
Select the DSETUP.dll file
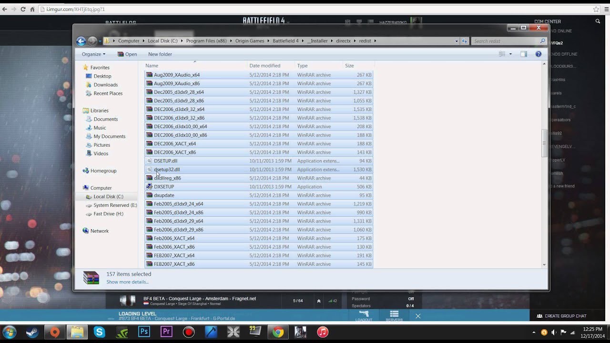coord(259,161)
